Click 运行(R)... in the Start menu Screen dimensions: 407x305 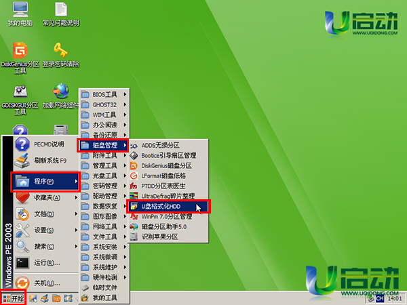(45, 263)
